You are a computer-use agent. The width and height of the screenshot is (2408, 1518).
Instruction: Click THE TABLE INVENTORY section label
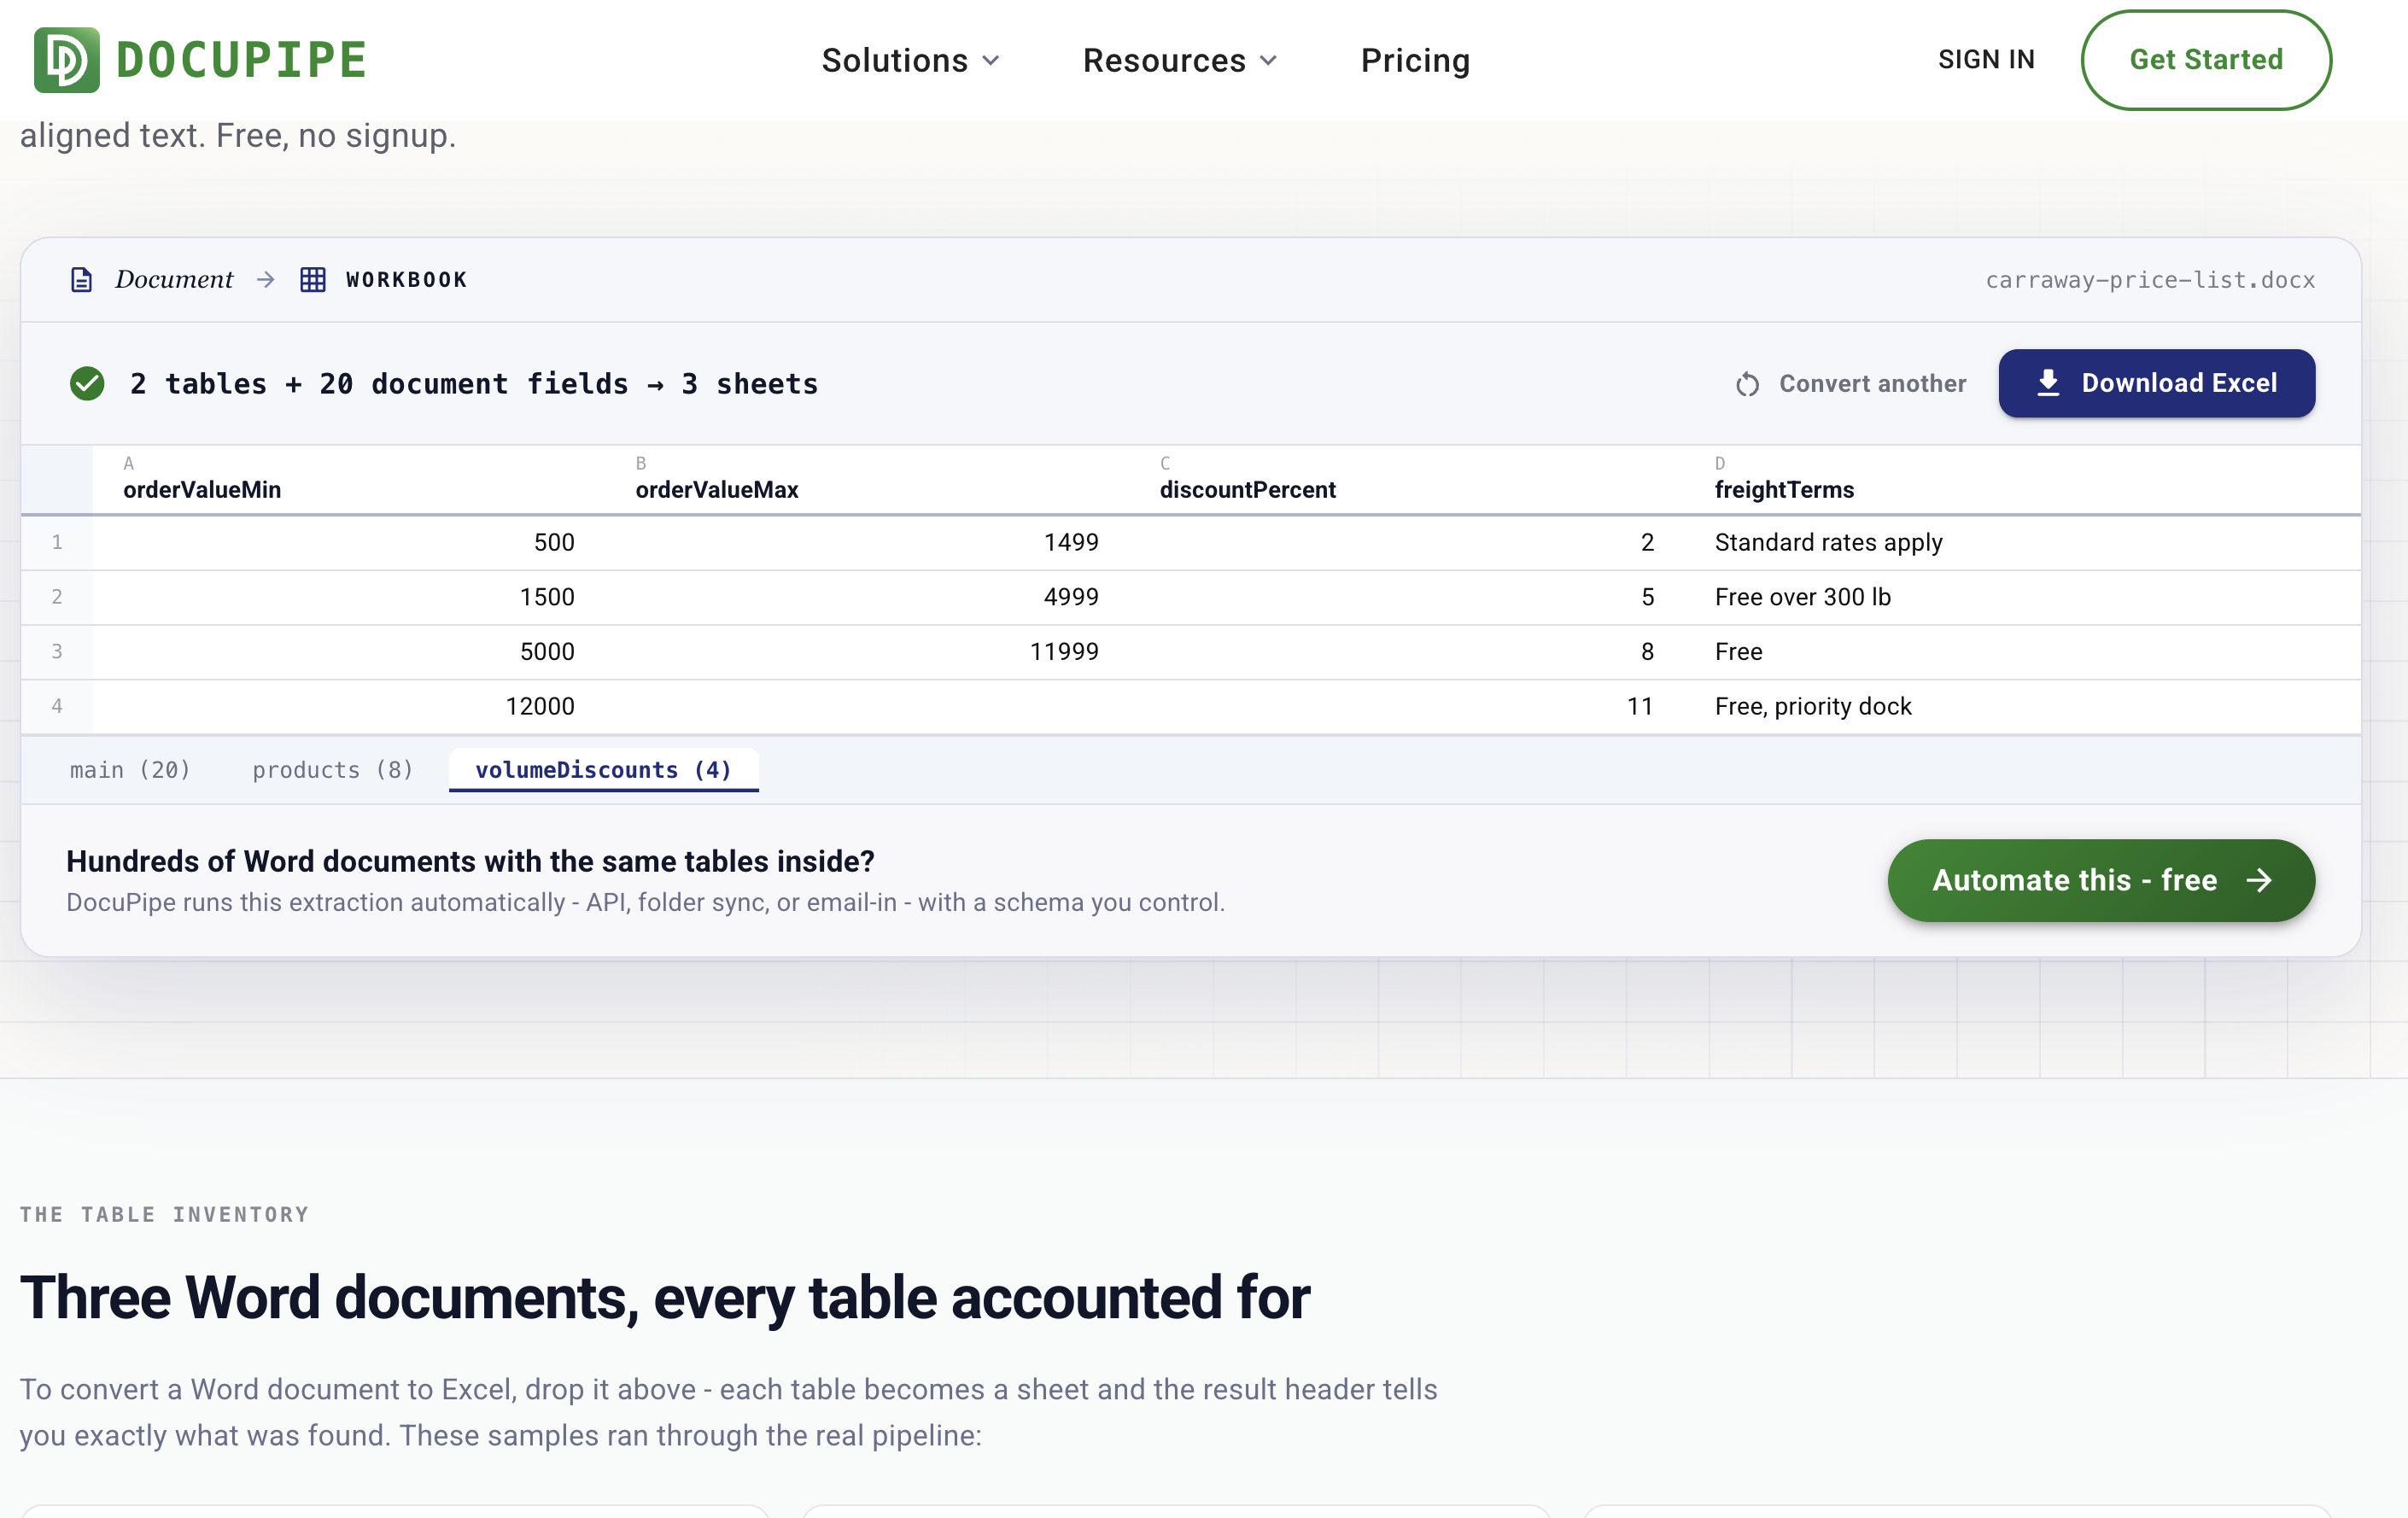coord(164,1214)
